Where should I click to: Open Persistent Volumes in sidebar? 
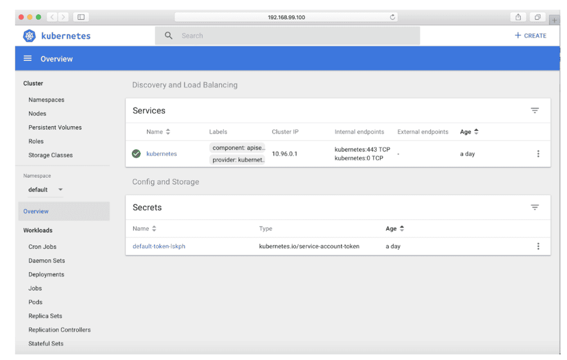[x=55, y=127]
